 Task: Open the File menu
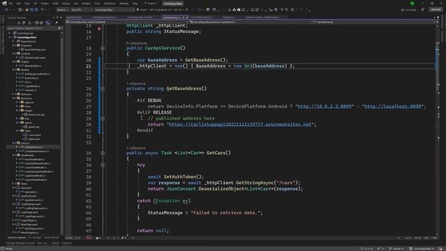click(x=10, y=3)
